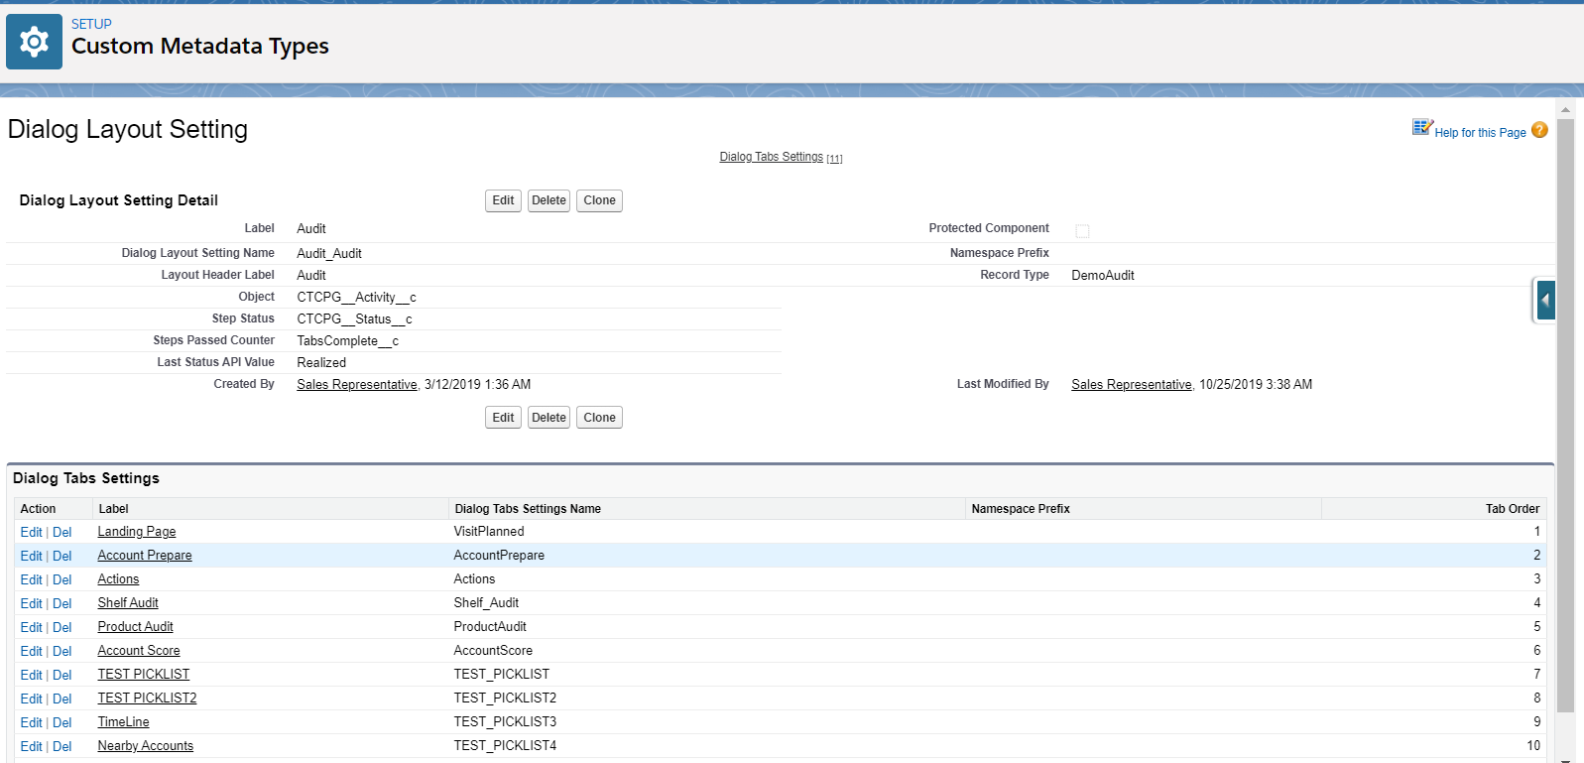Open the Created By Sales Representative link
Image resolution: width=1584 pixels, height=763 pixels.
coord(356,385)
